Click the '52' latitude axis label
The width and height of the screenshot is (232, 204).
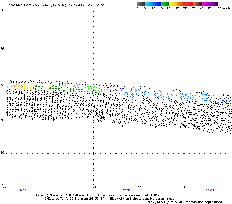[3, 153]
